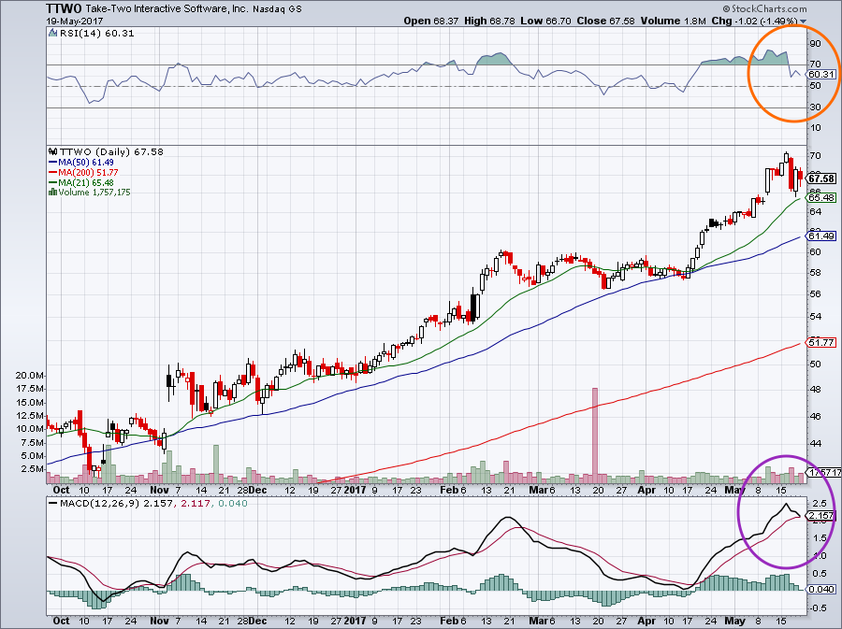The image size is (842, 629).
Task: Click the Volume 1,757,175 legend entry
Action: tap(94, 192)
